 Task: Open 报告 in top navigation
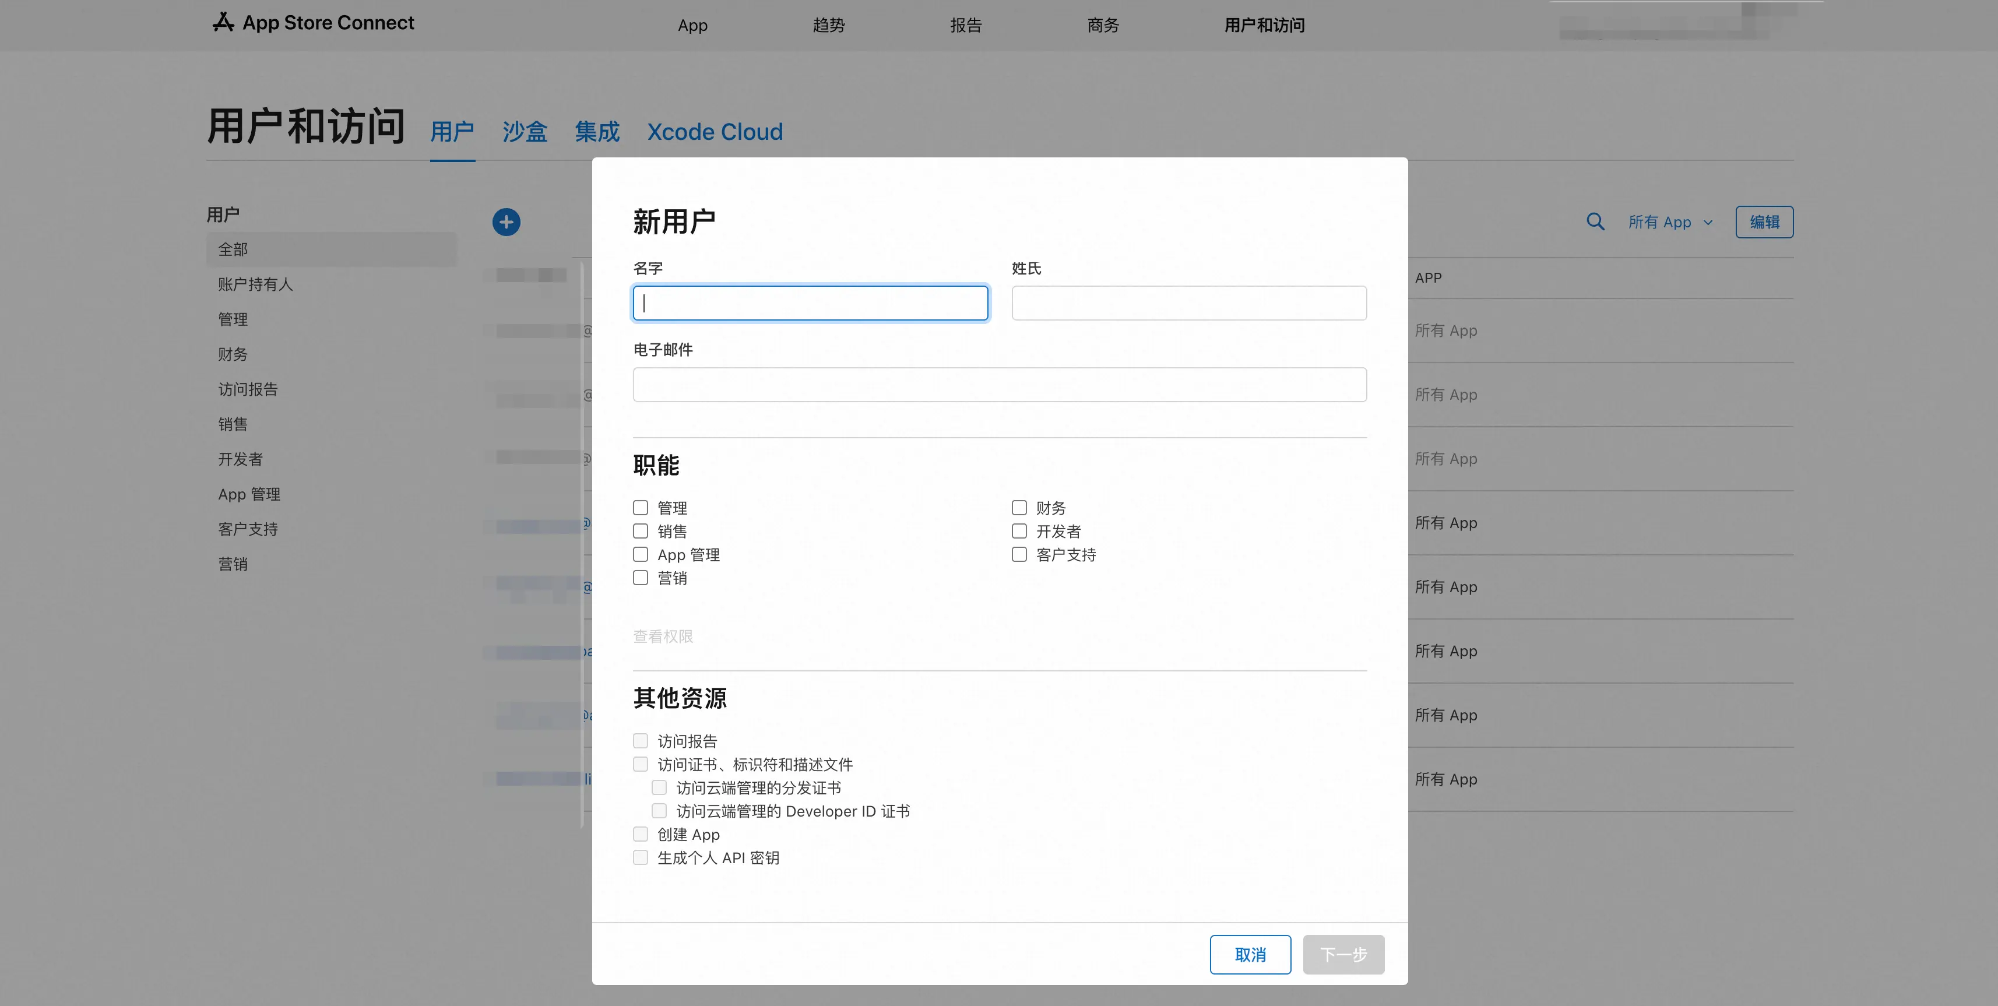click(x=966, y=26)
